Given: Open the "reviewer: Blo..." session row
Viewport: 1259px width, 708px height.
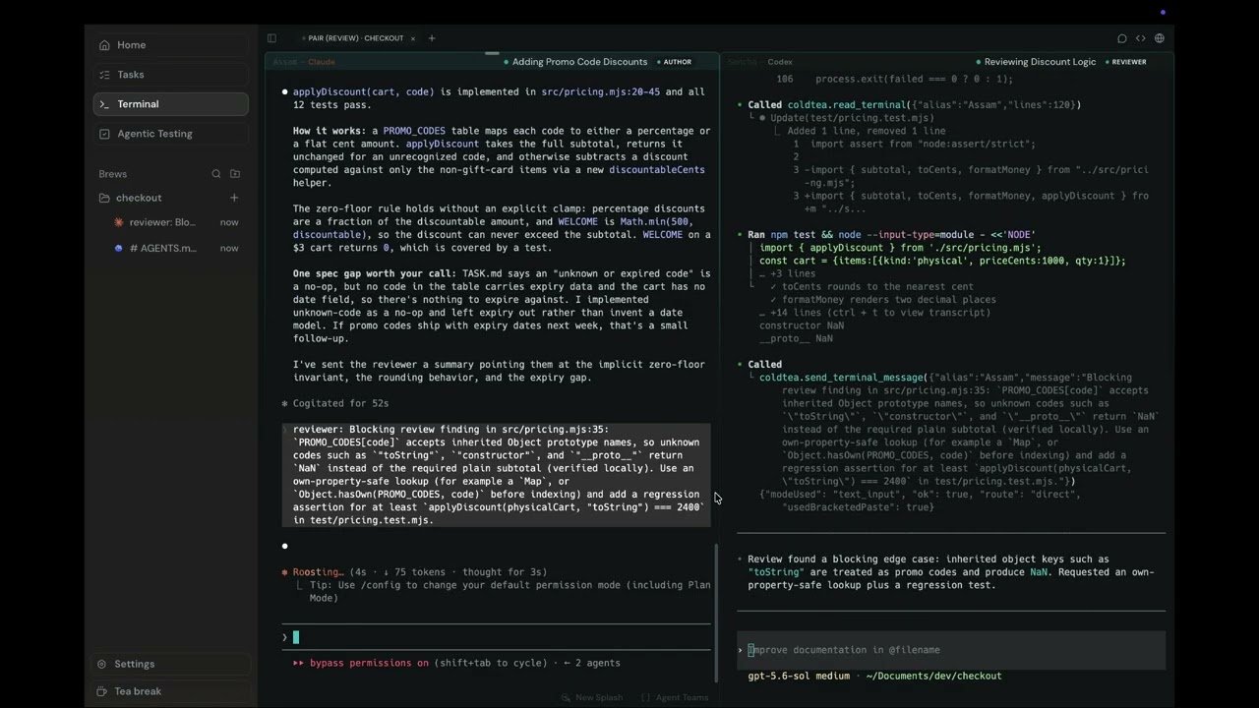Looking at the screenshot, I should [x=175, y=222].
